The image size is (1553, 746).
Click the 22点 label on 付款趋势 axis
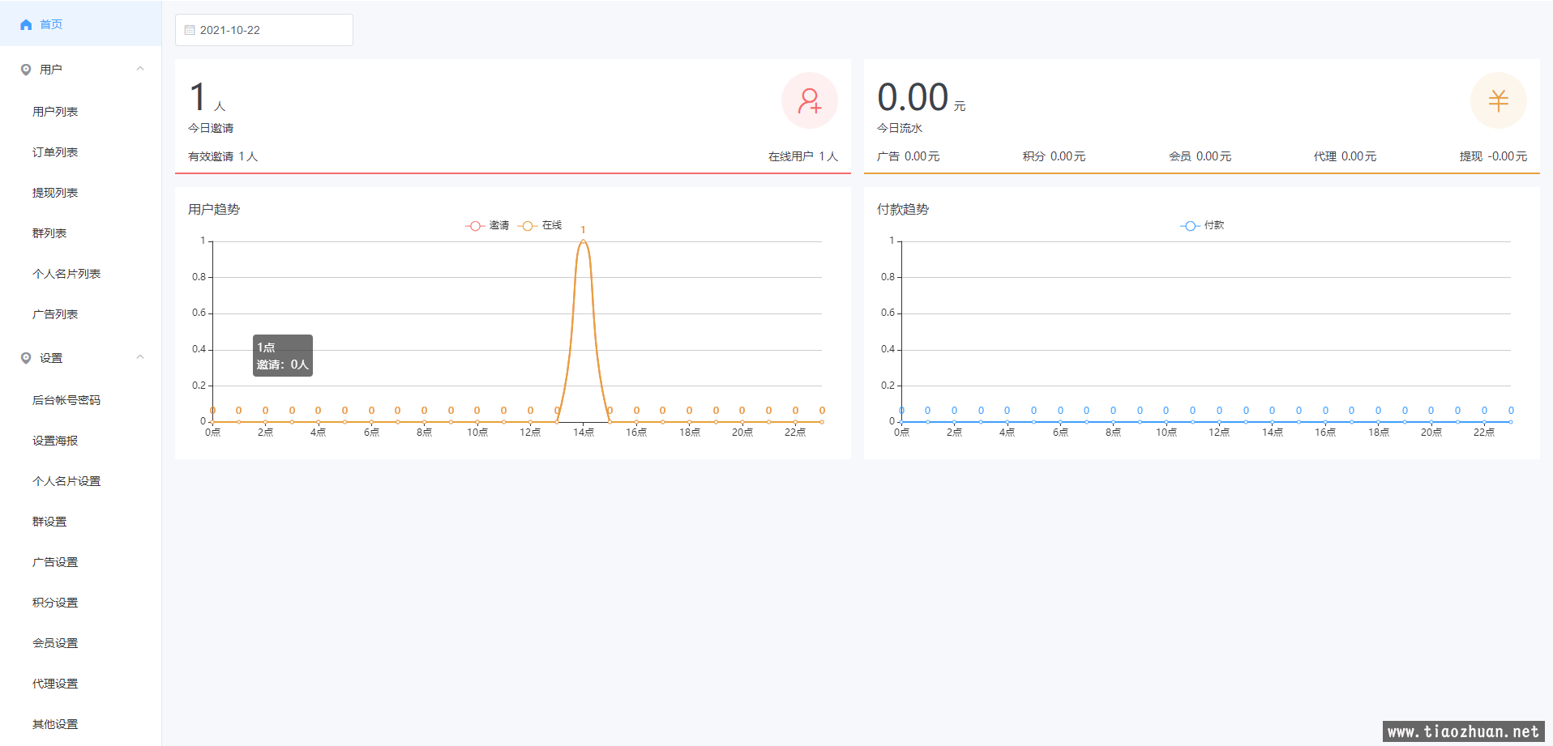(1484, 433)
